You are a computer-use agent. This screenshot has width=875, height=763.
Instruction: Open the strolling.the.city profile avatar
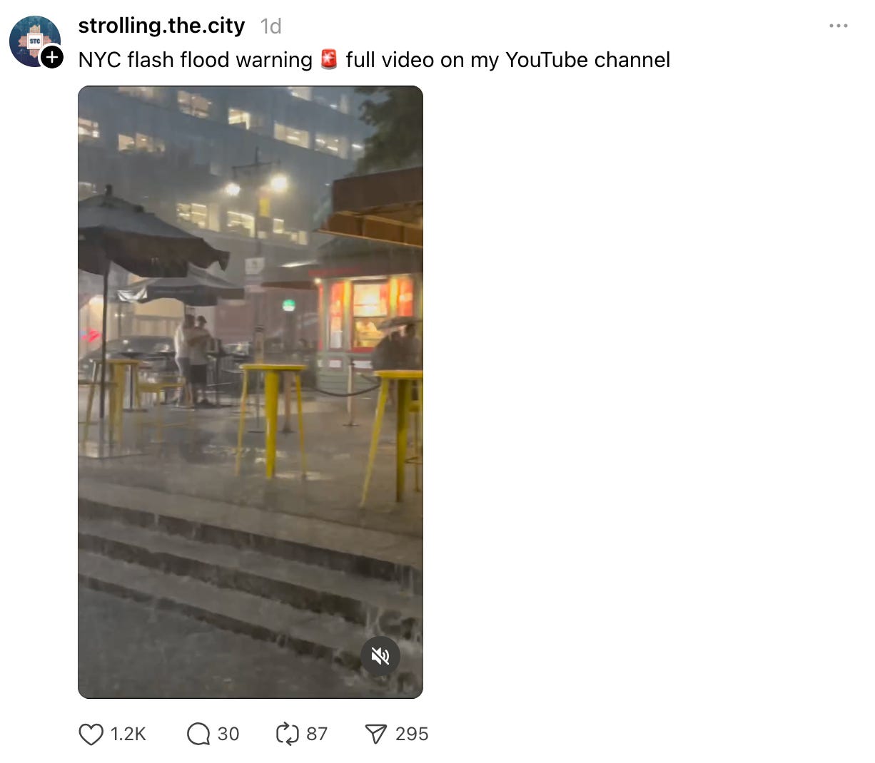click(x=34, y=41)
